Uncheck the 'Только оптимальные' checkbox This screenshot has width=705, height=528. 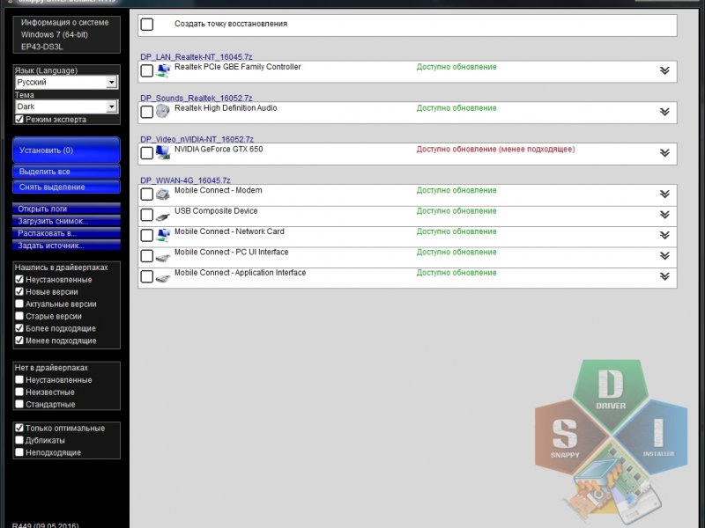19,428
